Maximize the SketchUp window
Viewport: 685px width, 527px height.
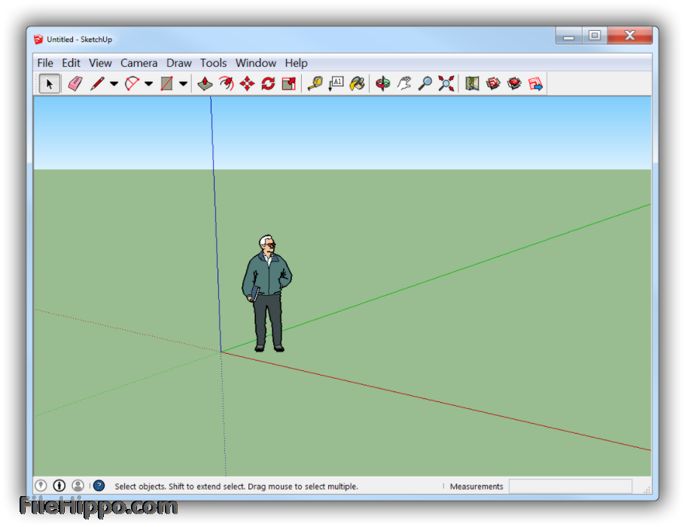pyautogui.click(x=594, y=35)
